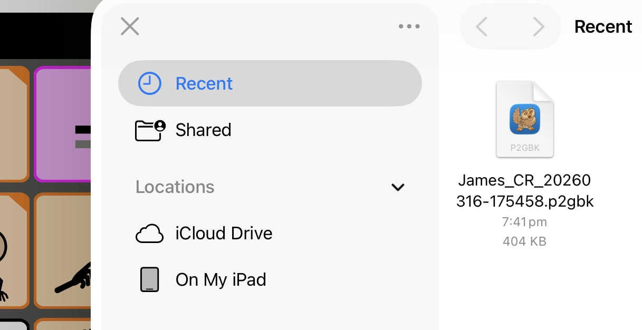Click the clock icon beside Recent
Screen dimensions: 642x330
pos(149,83)
